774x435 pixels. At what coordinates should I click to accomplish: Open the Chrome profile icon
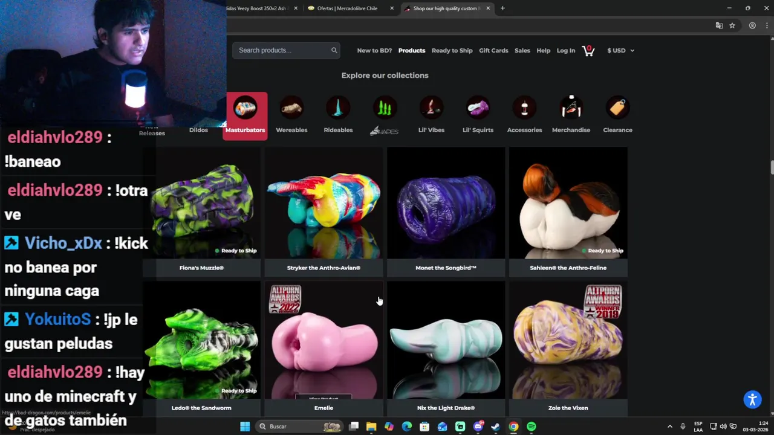[x=752, y=25]
